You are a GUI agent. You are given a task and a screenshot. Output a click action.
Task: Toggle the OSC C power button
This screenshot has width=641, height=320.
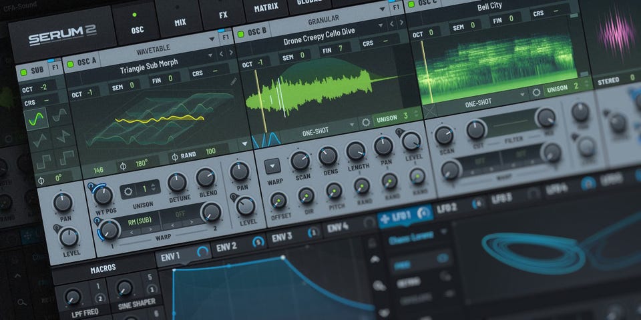411,4
